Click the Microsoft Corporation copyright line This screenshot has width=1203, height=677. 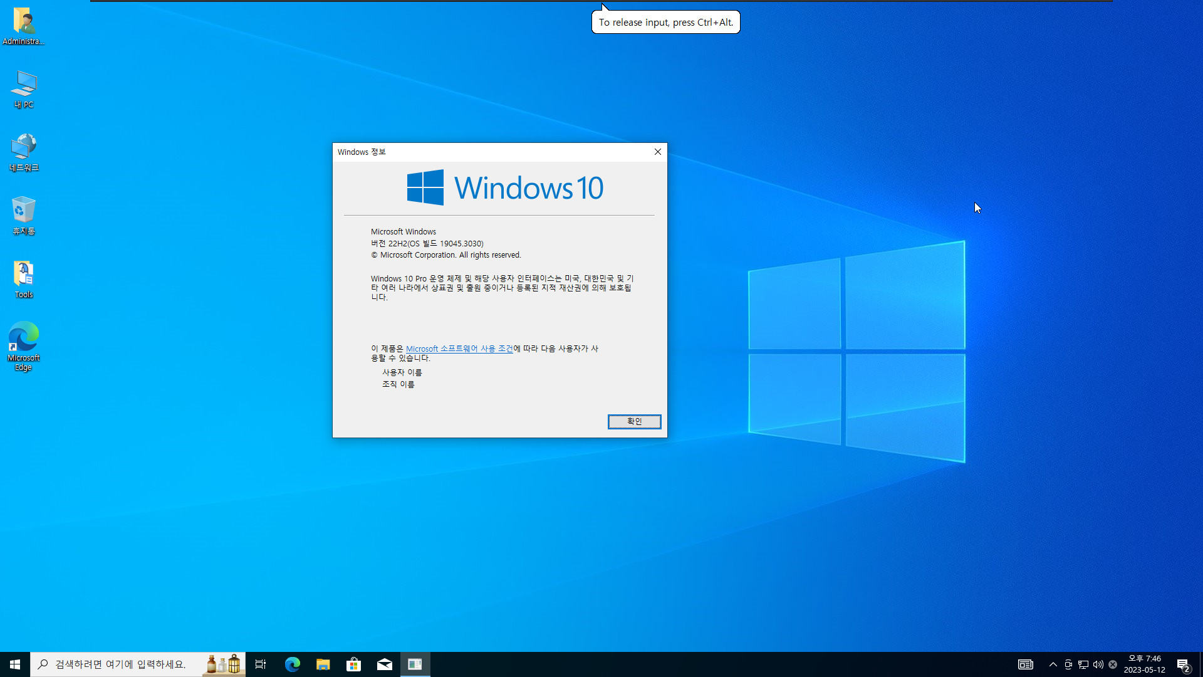pyautogui.click(x=446, y=255)
